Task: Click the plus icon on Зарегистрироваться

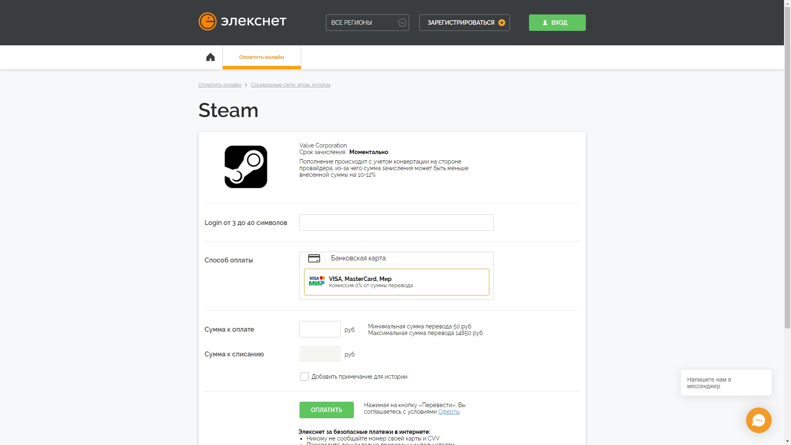Action: [502, 23]
